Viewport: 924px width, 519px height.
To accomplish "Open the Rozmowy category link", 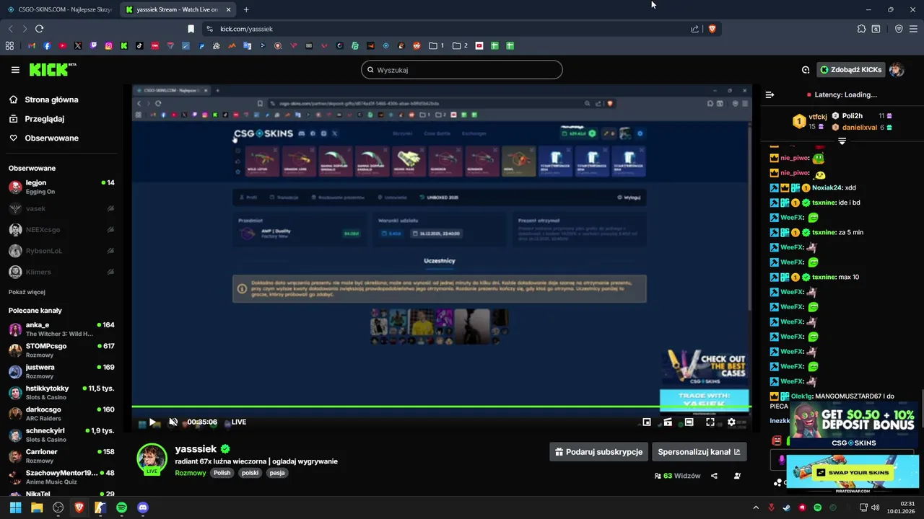I will tap(191, 473).
